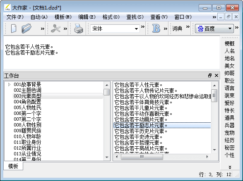
Task: Expand file toolbar overflow chevron
Action: pyautogui.click(x=42, y=29)
